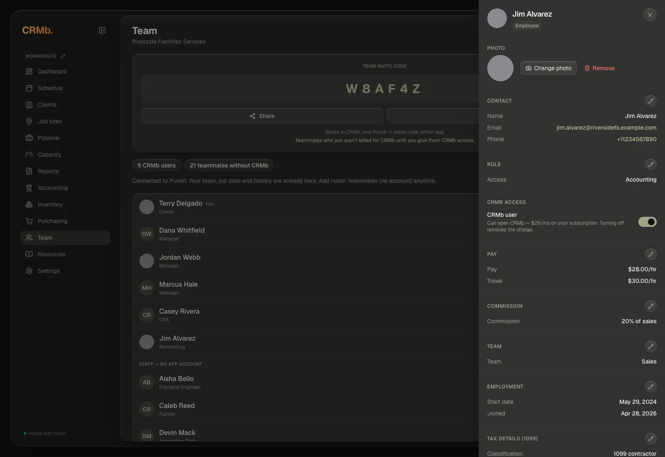Edit the Team section

[x=651, y=346]
